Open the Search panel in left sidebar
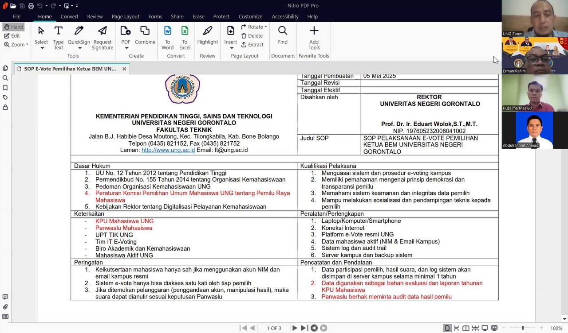The height and width of the screenshot is (333, 568). (x=5, y=78)
